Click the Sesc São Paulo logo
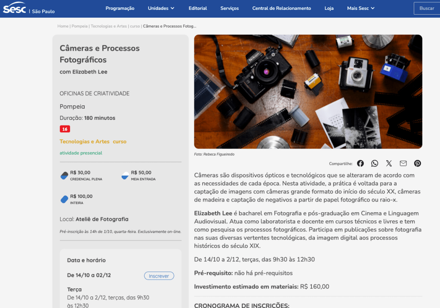This screenshot has height=308, width=440. point(29,9)
